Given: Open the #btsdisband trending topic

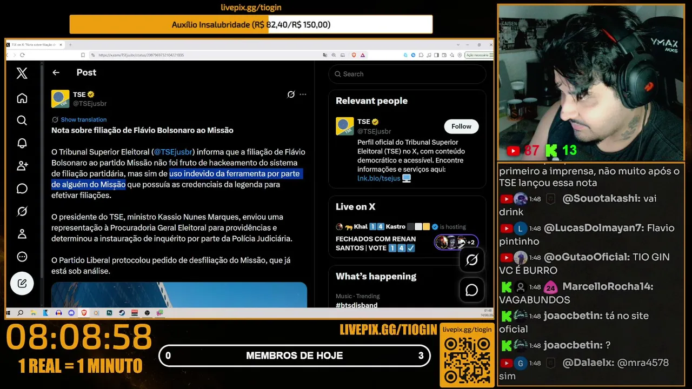Looking at the screenshot, I should [357, 305].
